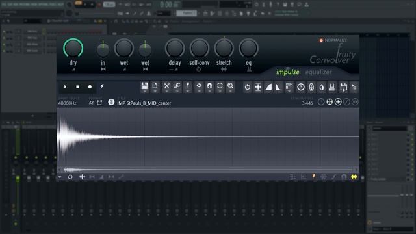Open the File (floppy disk) menu in Convolver
This screenshot has height=234, width=416.
tap(144, 86)
